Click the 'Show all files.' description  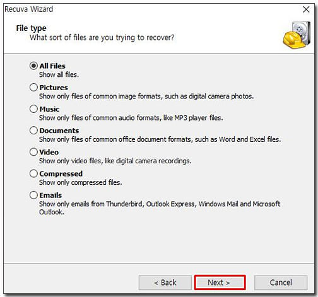point(59,74)
